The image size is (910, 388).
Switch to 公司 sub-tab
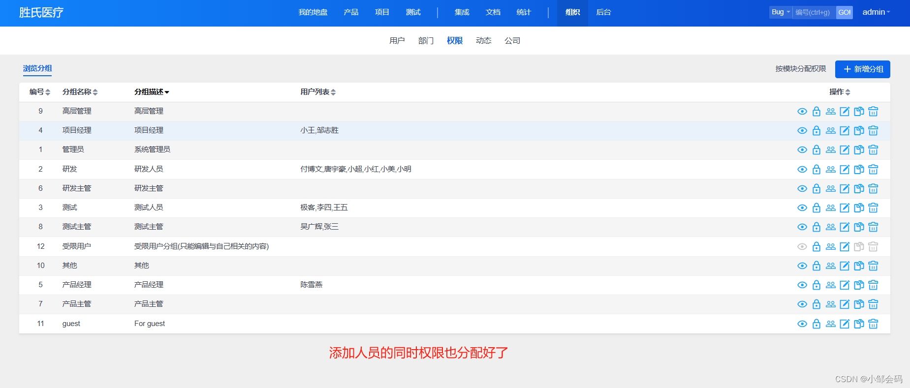[x=512, y=41]
